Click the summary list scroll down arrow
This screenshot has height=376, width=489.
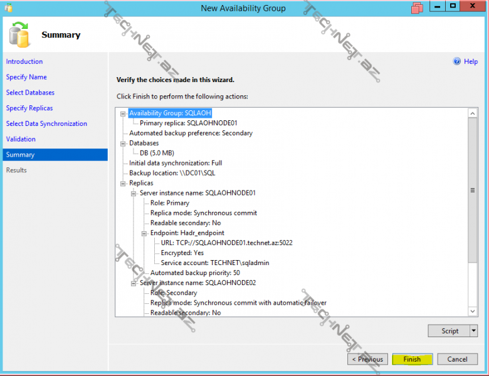point(473,311)
